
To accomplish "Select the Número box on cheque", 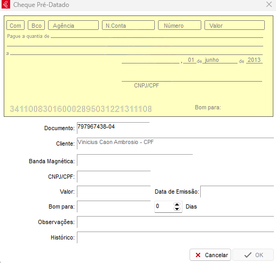I will [x=179, y=25].
